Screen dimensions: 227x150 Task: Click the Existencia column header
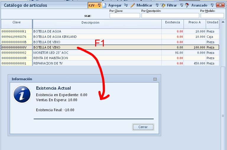tap(172, 22)
